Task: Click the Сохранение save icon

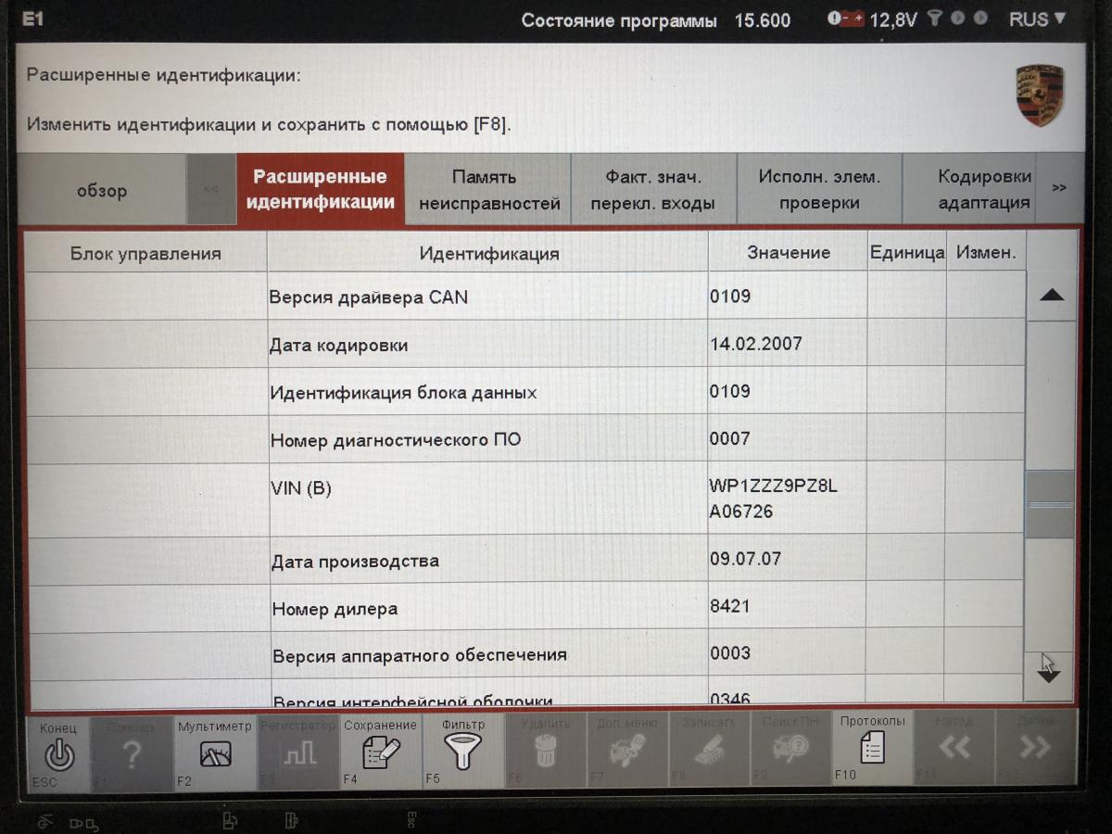Action: click(381, 752)
